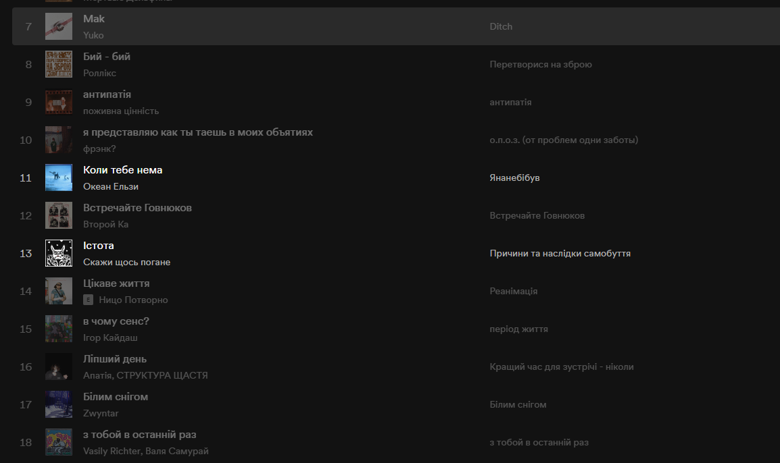
Task: Open artist Апатія
Action: [97, 375]
